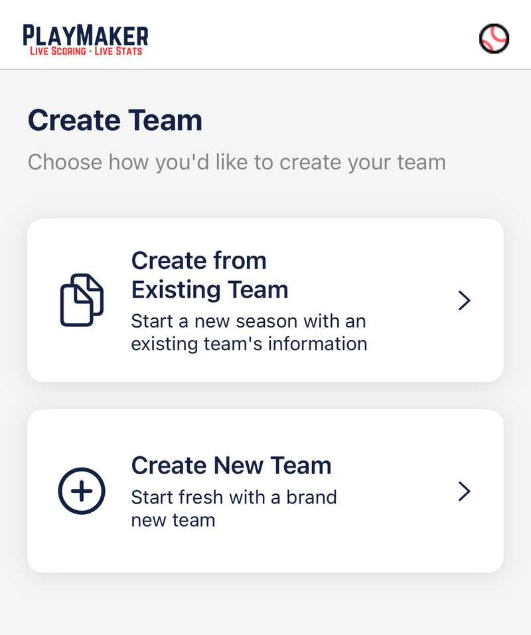Open the chevron next to Create New Team

pos(465,492)
